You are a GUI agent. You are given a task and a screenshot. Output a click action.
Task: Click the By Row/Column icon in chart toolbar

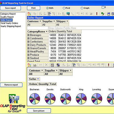pos(58,65)
